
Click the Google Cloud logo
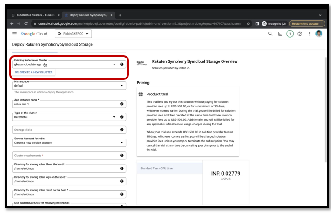click(34, 34)
